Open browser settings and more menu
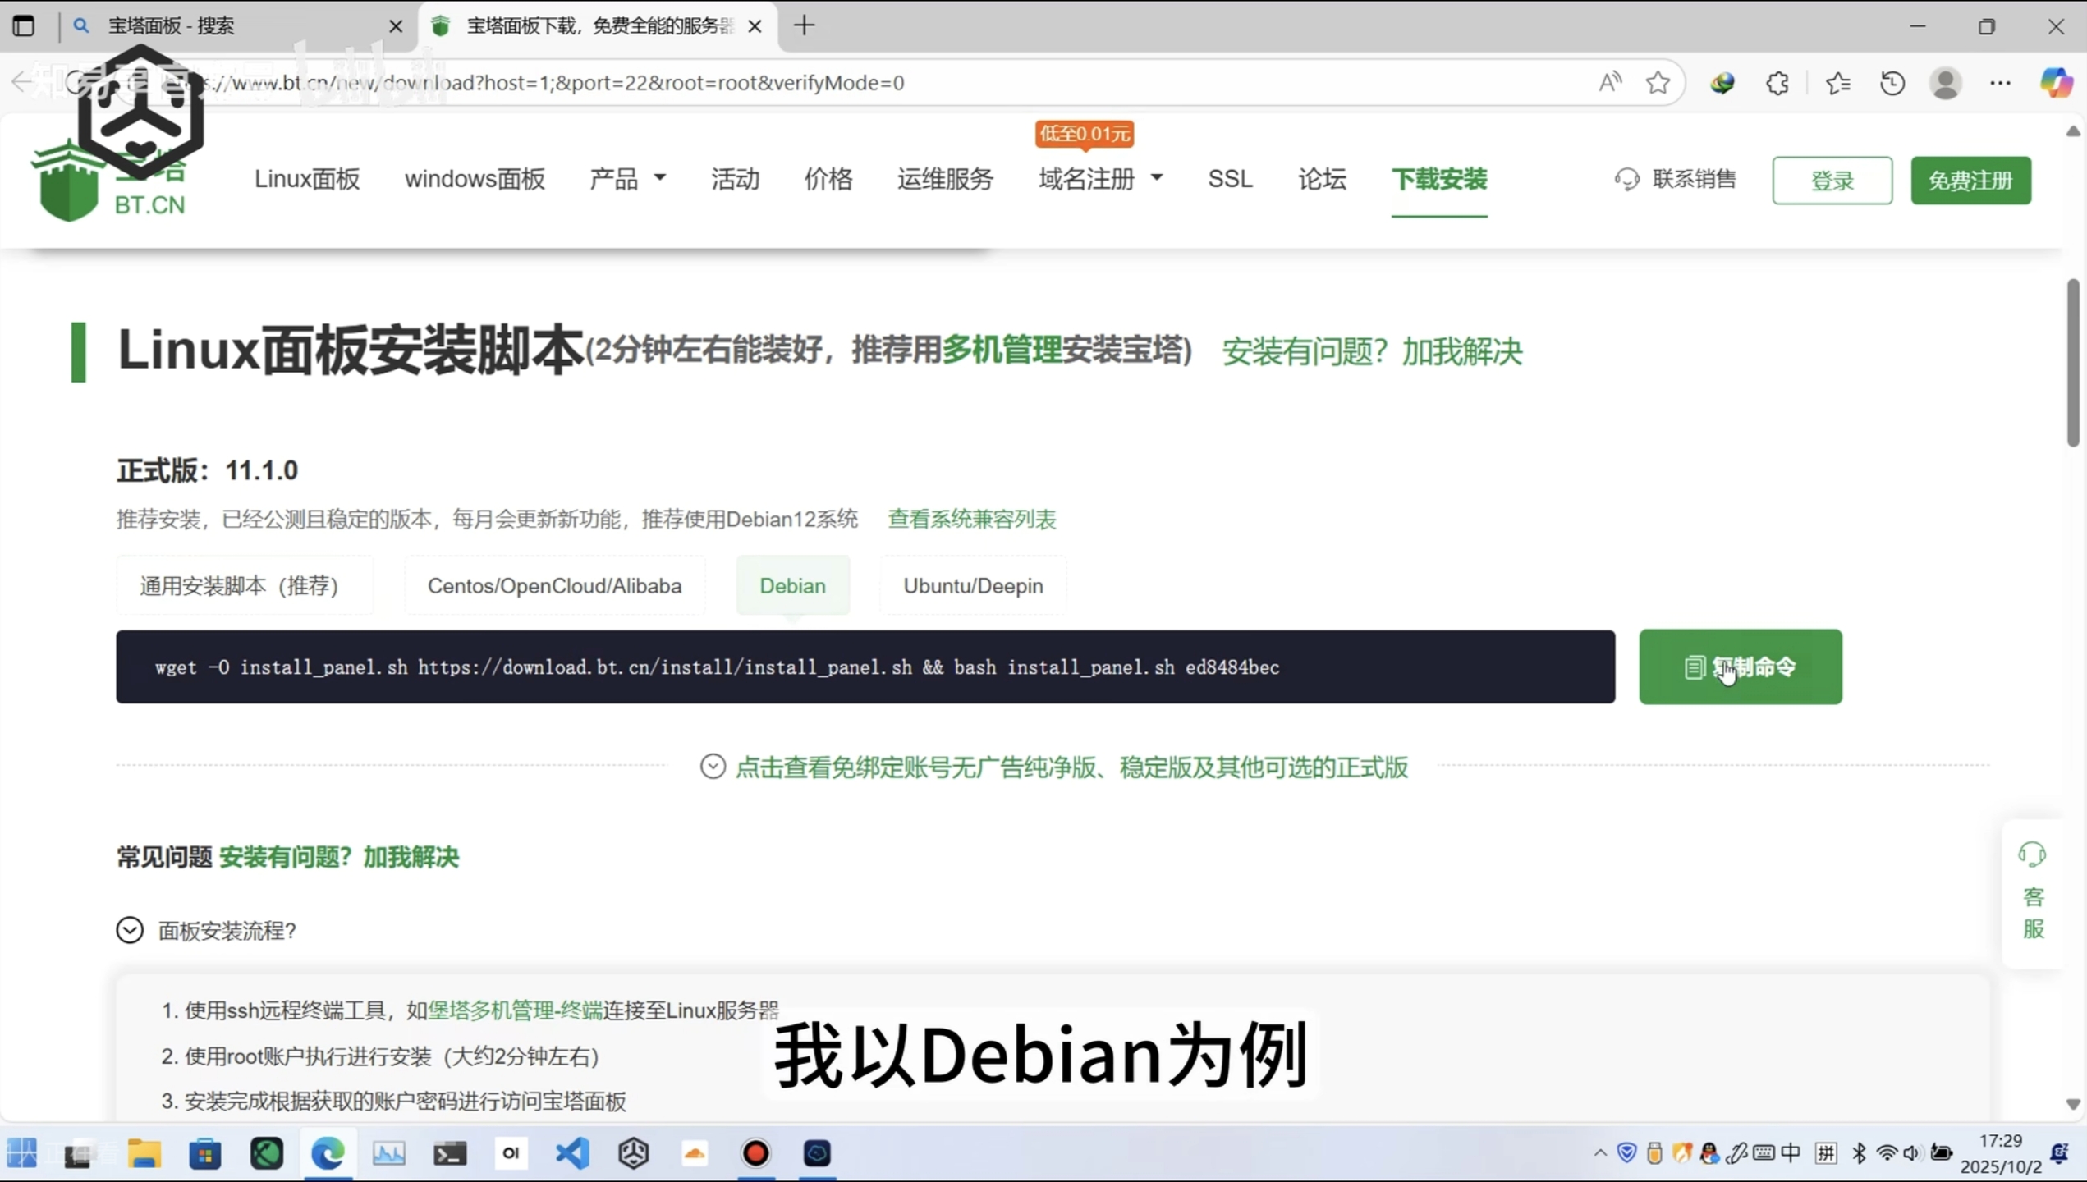Viewport: 2087px width, 1182px height. tap(2001, 83)
